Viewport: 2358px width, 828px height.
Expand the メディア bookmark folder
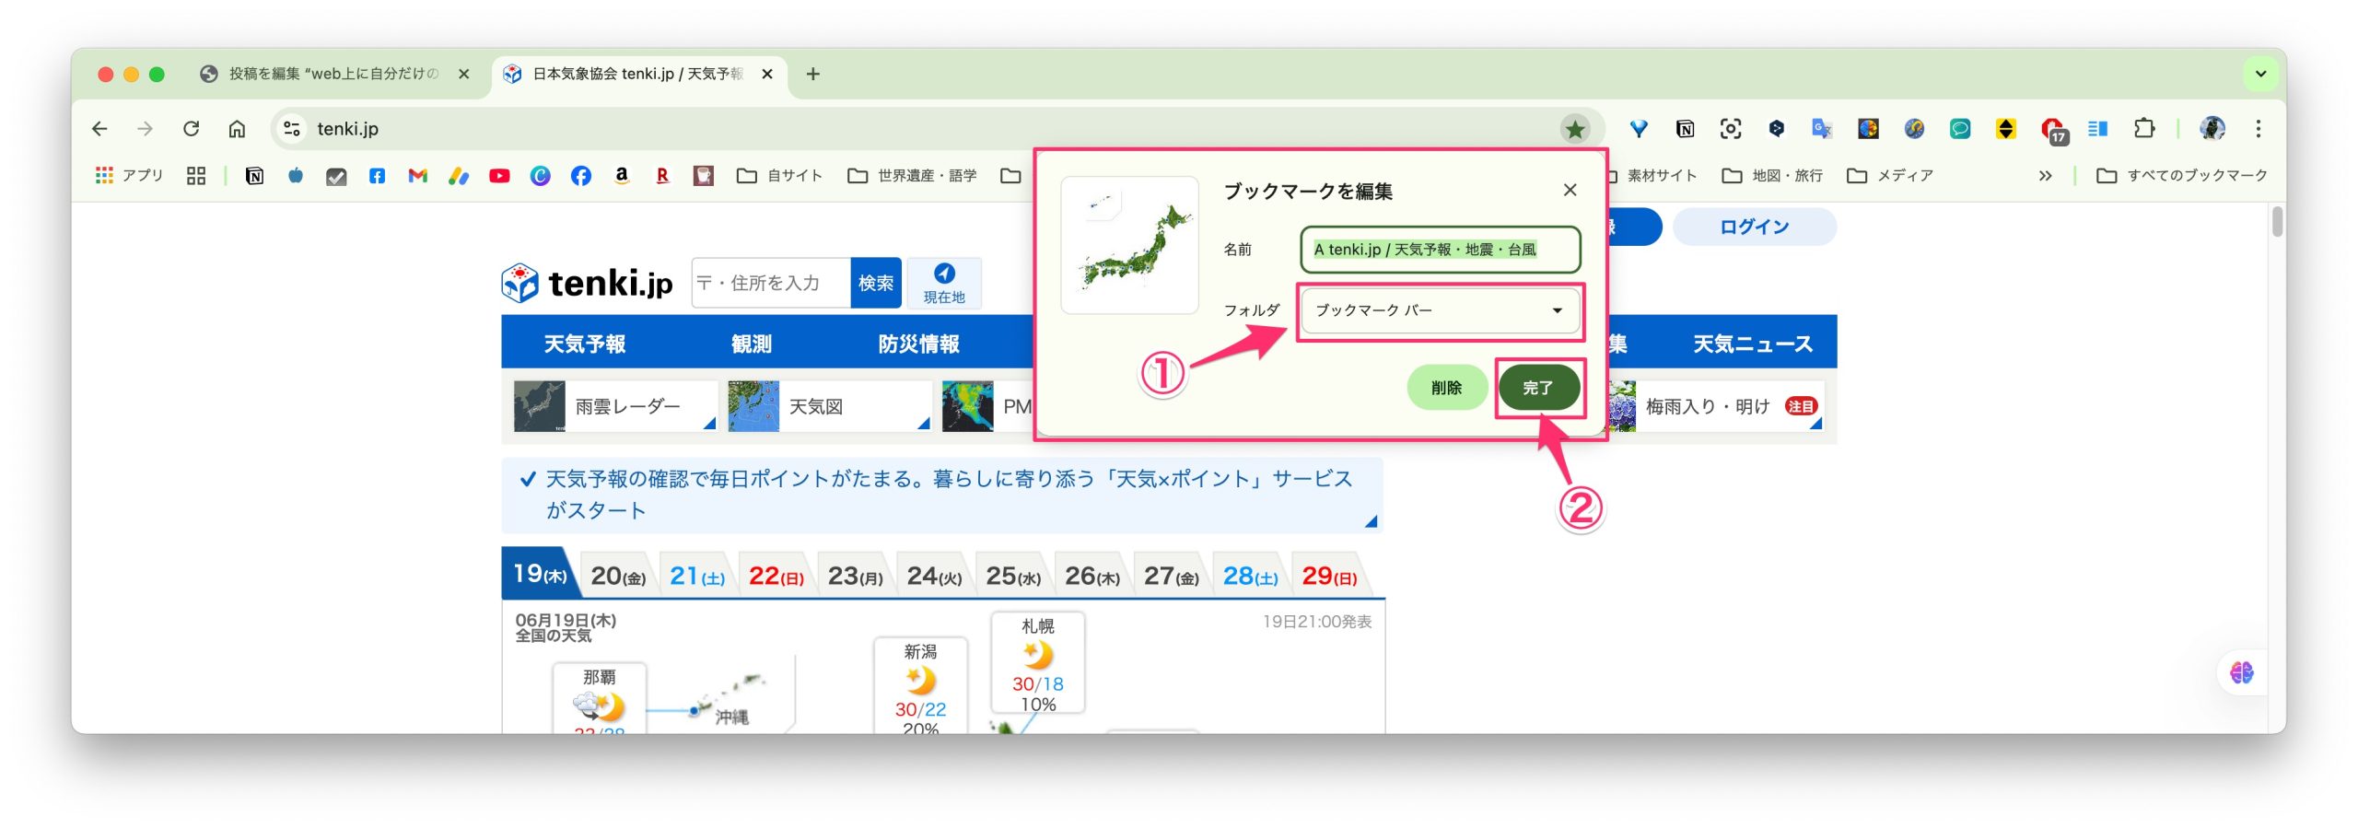click(x=1890, y=175)
